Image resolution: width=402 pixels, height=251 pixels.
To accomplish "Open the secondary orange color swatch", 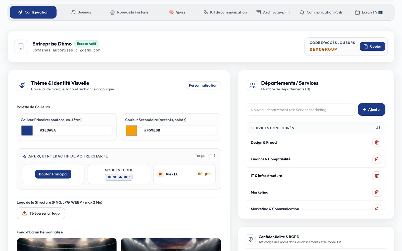I will pyautogui.click(x=131, y=131).
